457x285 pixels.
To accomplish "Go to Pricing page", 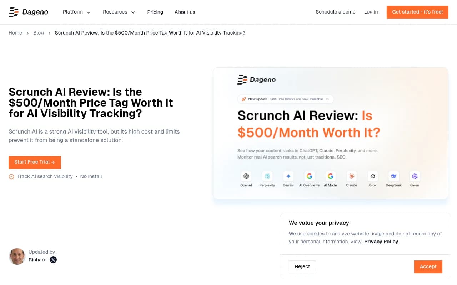I will pyautogui.click(x=155, y=12).
